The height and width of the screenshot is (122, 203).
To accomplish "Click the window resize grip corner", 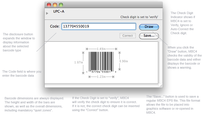I will click(x=161, y=86).
